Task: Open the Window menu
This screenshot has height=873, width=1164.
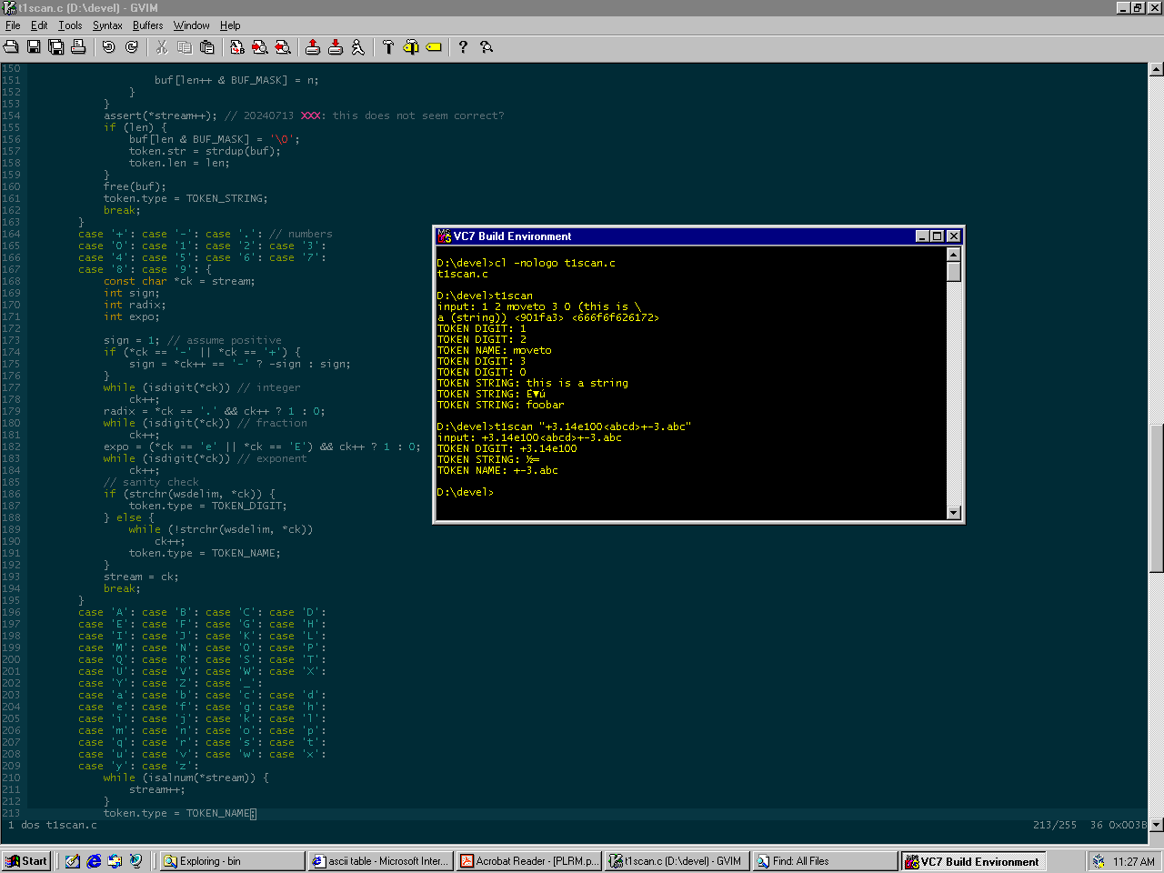Action: [x=191, y=25]
